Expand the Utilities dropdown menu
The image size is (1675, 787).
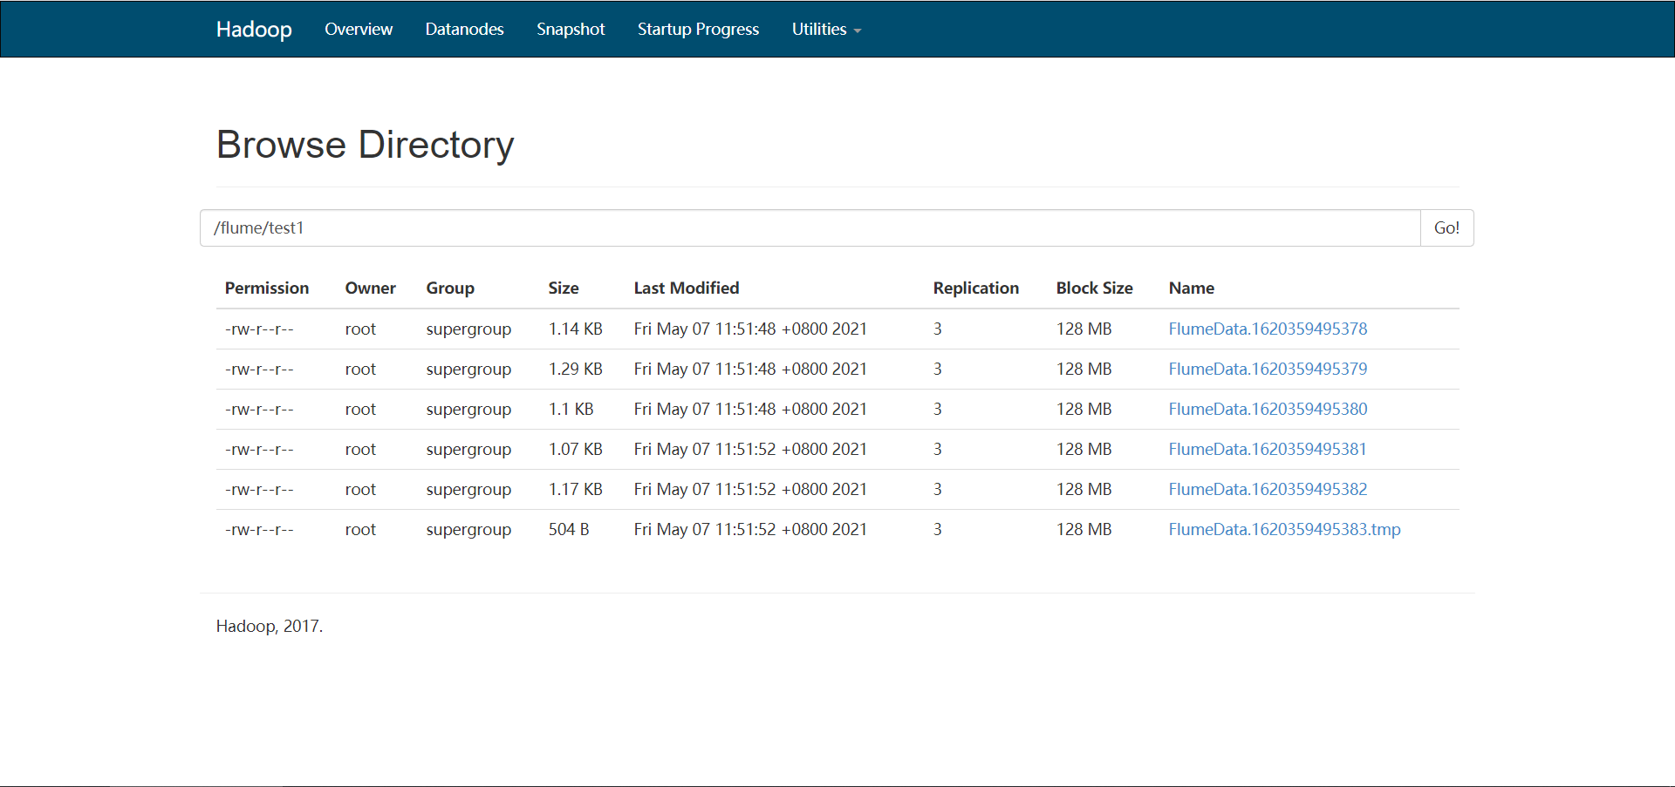click(826, 29)
